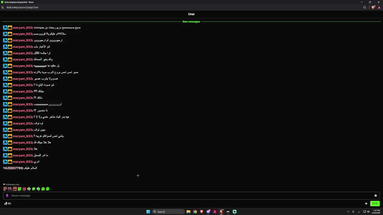Open Google Chrome from the taskbar
Image resolution: width=383 pixels, height=215 pixels.
point(195,212)
